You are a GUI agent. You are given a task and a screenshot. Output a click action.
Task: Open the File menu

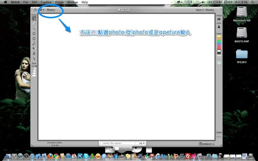[x=26, y=2]
